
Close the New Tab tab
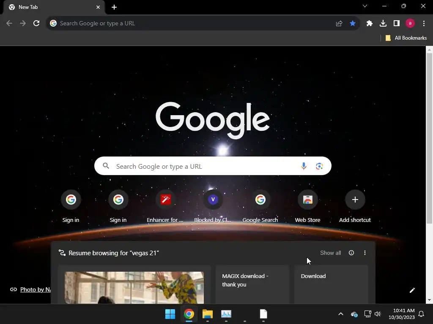pos(98,7)
